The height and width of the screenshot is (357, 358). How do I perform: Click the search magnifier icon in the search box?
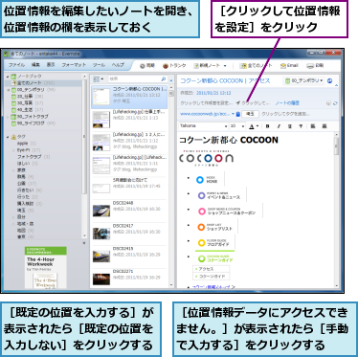(164, 78)
